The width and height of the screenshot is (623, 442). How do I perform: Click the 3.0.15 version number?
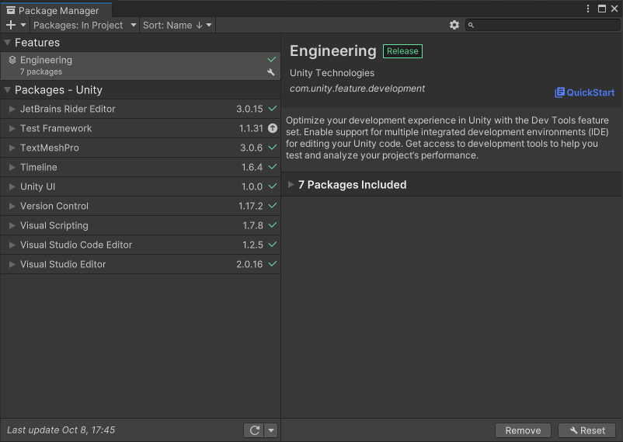(249, 109)
